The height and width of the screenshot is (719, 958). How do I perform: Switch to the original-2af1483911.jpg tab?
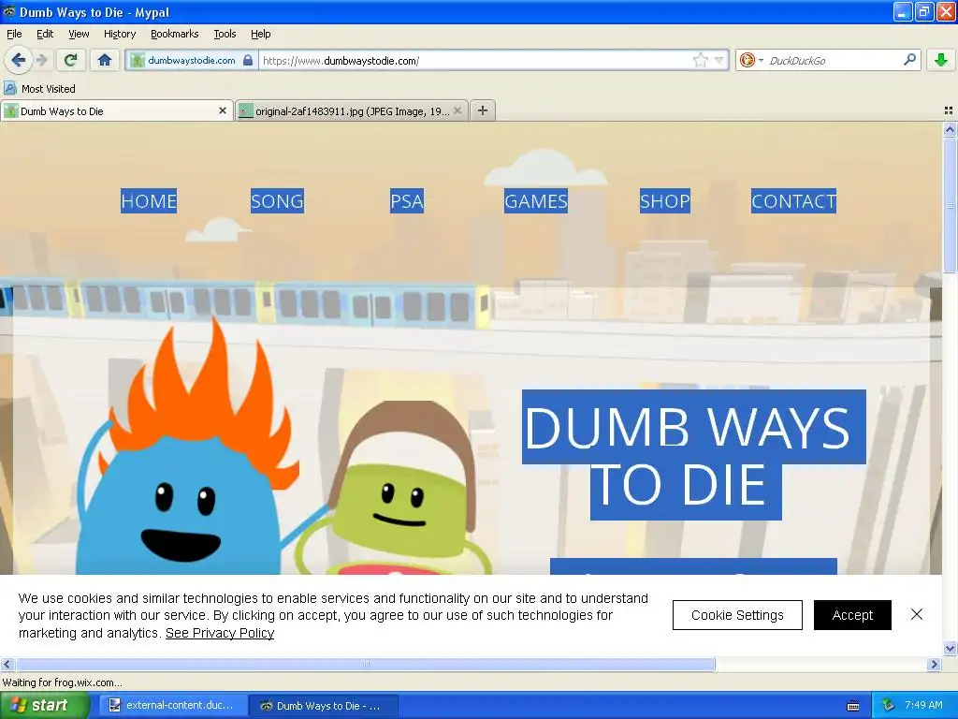(x=352, y=111)
